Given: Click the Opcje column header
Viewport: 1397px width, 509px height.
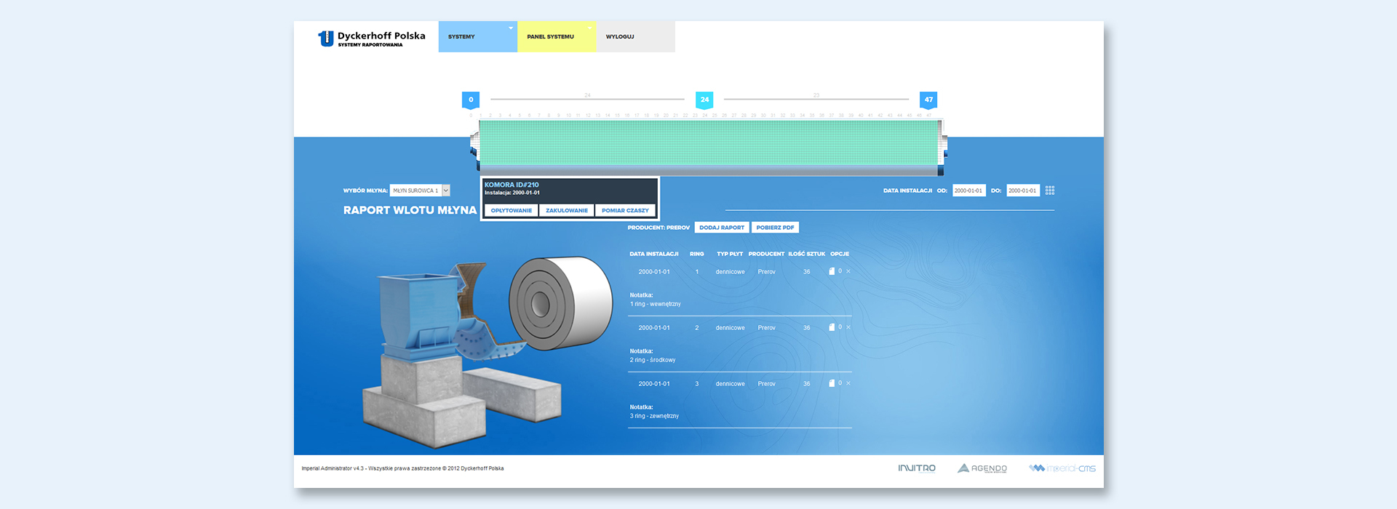Looking at the screenshot, I should tap(840, 254).
